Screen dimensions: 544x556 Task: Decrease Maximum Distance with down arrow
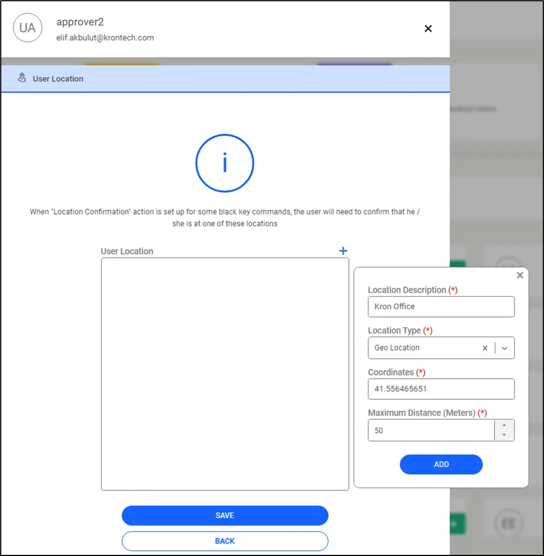pos(504,435)
